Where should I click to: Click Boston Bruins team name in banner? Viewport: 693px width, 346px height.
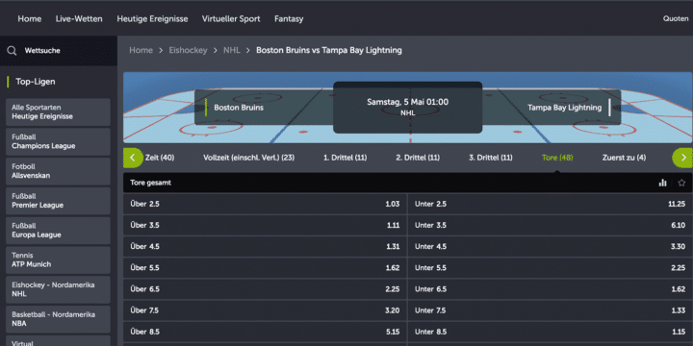pyautogui.click(x=239, y=108)
